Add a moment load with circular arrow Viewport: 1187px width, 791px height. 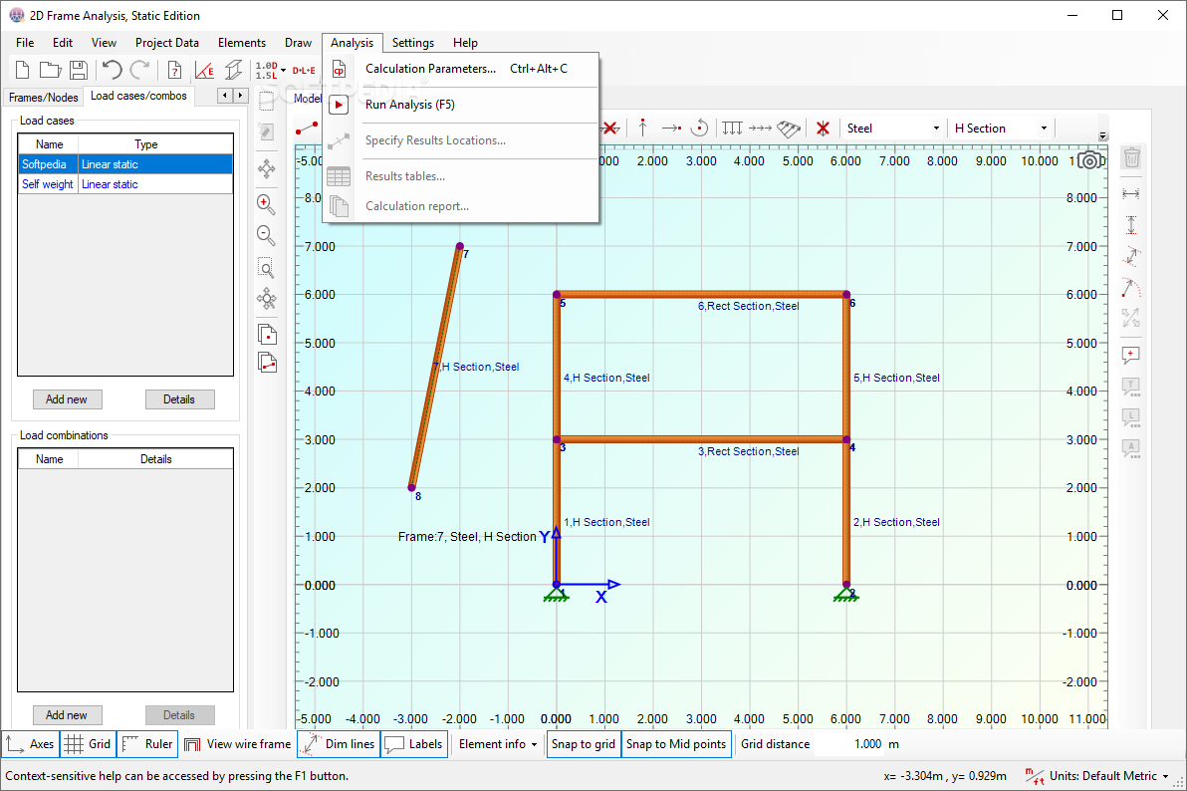(x=700, y=129)
